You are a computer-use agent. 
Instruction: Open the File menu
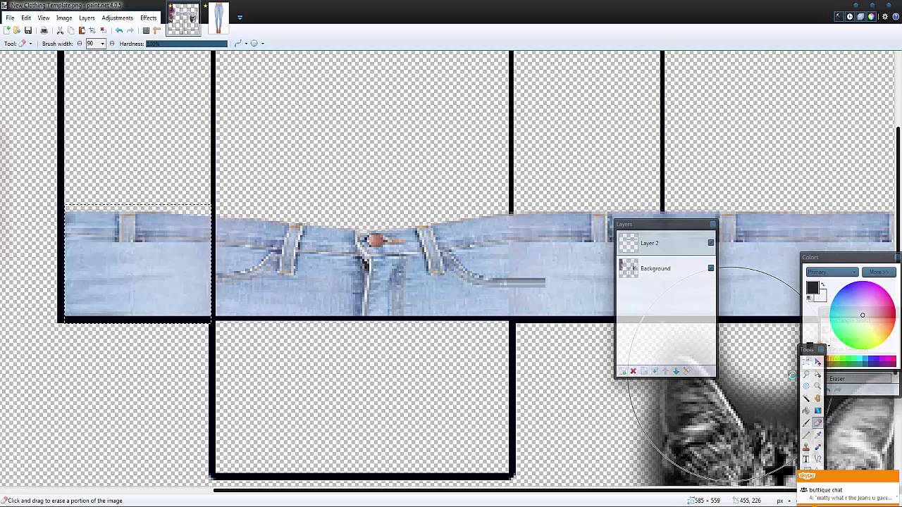(10, 18)
